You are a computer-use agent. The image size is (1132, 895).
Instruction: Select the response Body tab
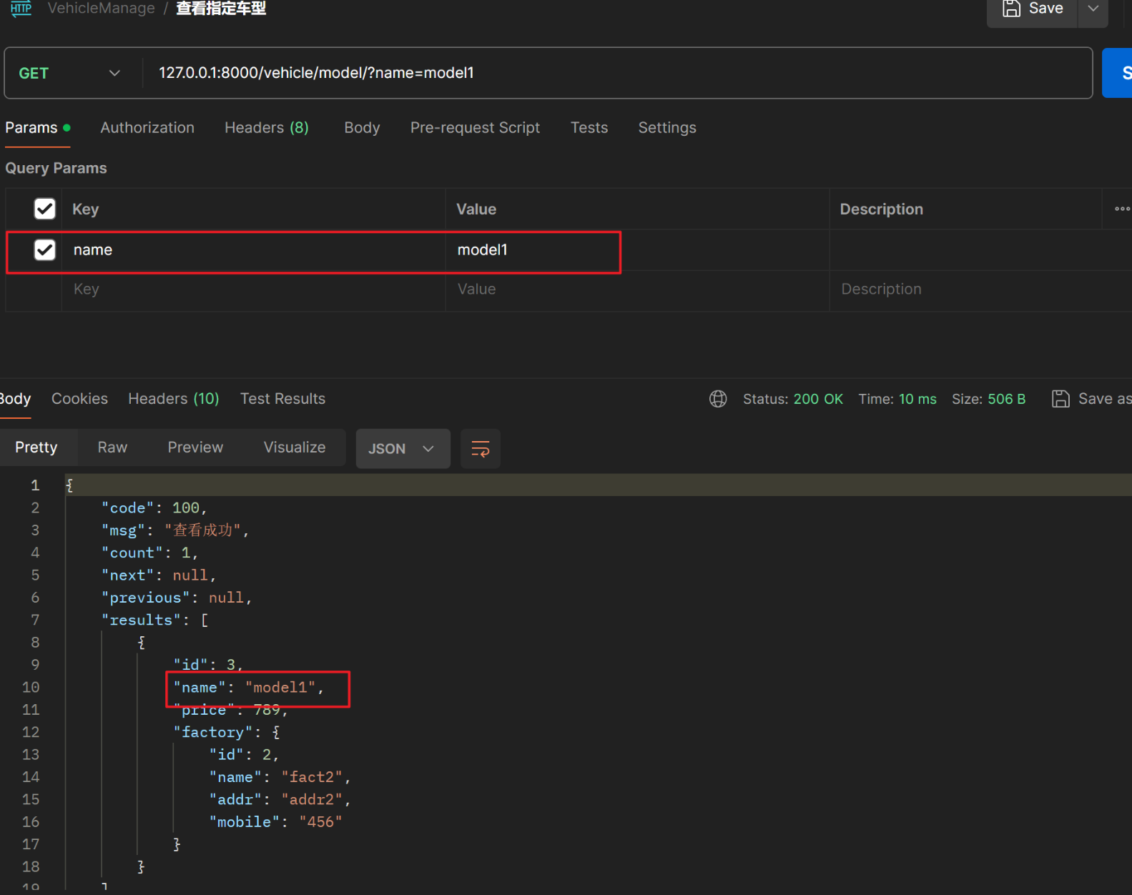pos(15,399)
